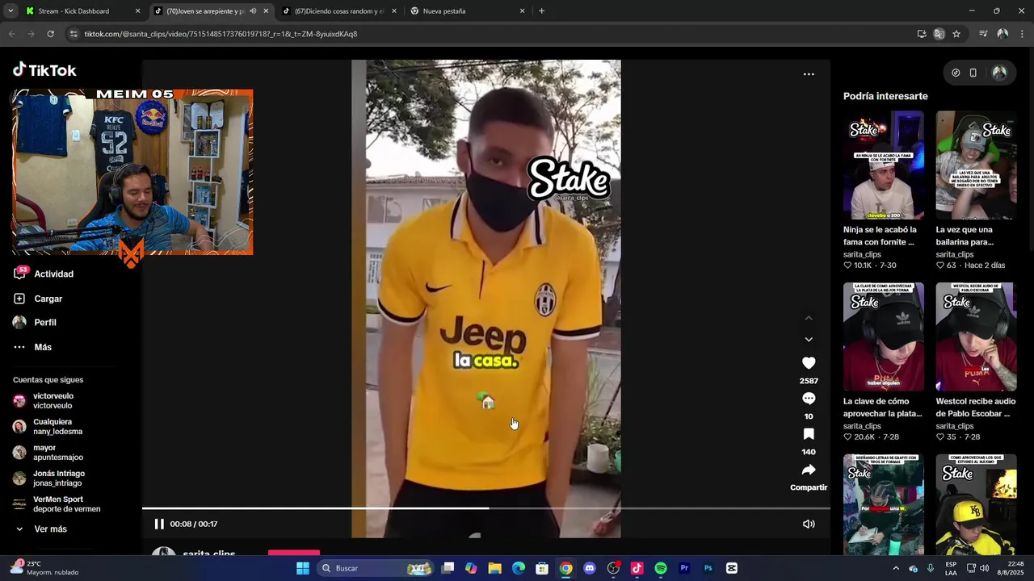Open Chrome three-dot menu
Screen dimensions: 1034x581
[1023, 34]
